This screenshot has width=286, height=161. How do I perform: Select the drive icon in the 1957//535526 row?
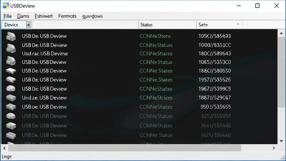[11, 80]
